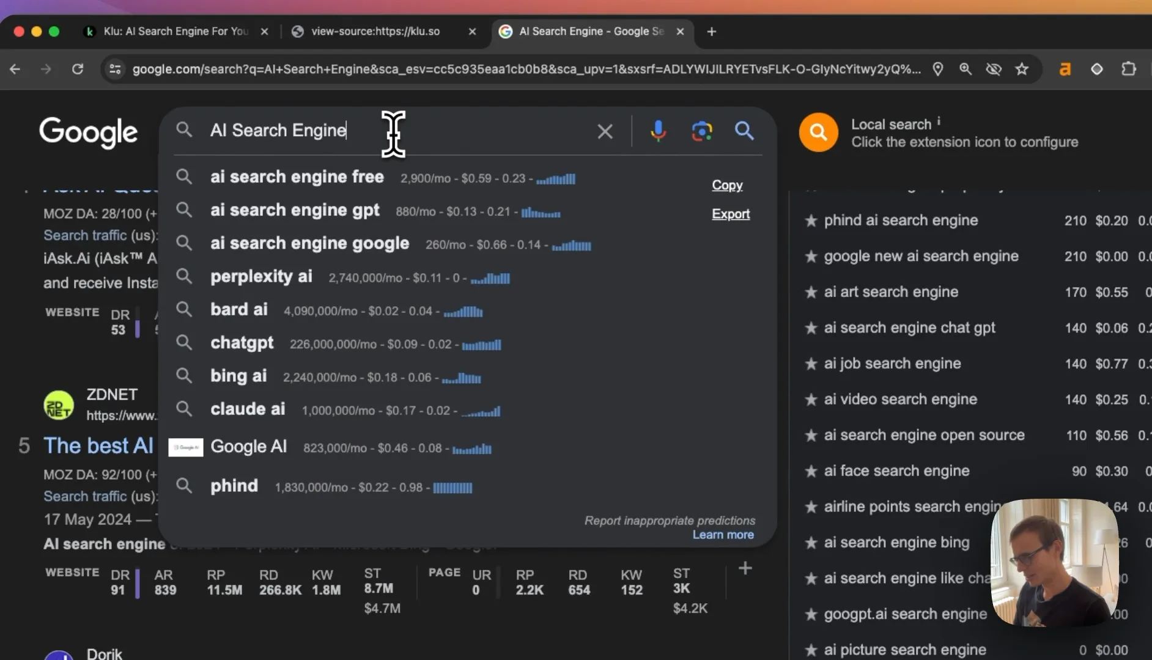Image resolution: width=1152 pixels, height=660 pixels.
Task: Bookmark this page with star icon
Action: 1022,69
